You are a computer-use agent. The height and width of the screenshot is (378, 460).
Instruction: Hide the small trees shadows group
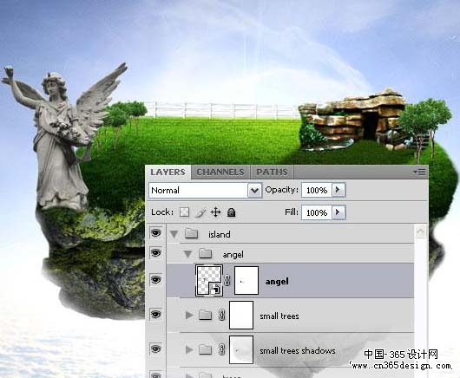point(155,349)
